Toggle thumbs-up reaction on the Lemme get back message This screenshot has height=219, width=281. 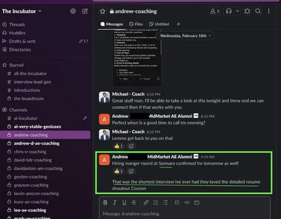118,146
